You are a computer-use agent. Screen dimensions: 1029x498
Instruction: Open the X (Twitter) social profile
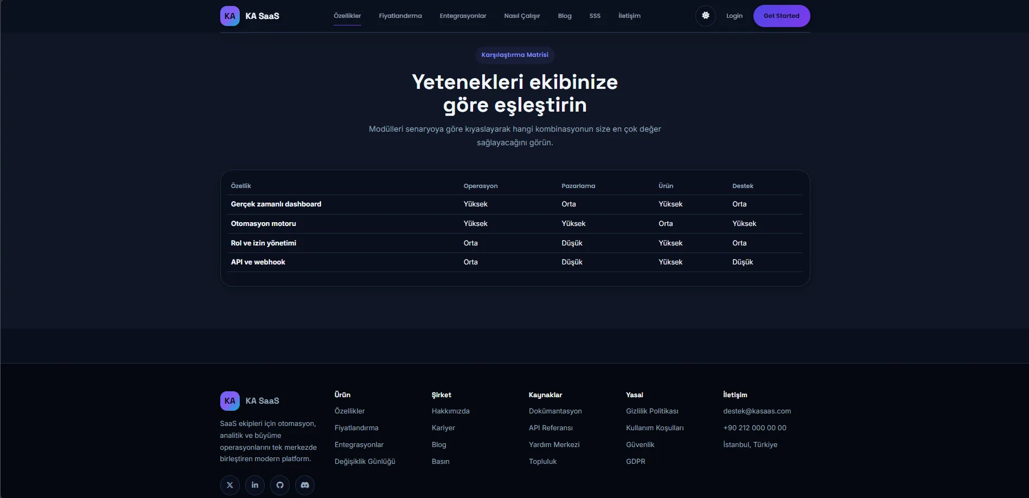[229, 485]
